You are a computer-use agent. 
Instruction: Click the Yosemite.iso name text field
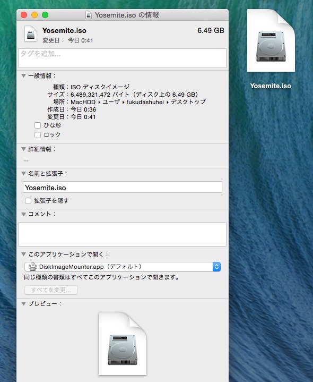(x=123, y=187)
